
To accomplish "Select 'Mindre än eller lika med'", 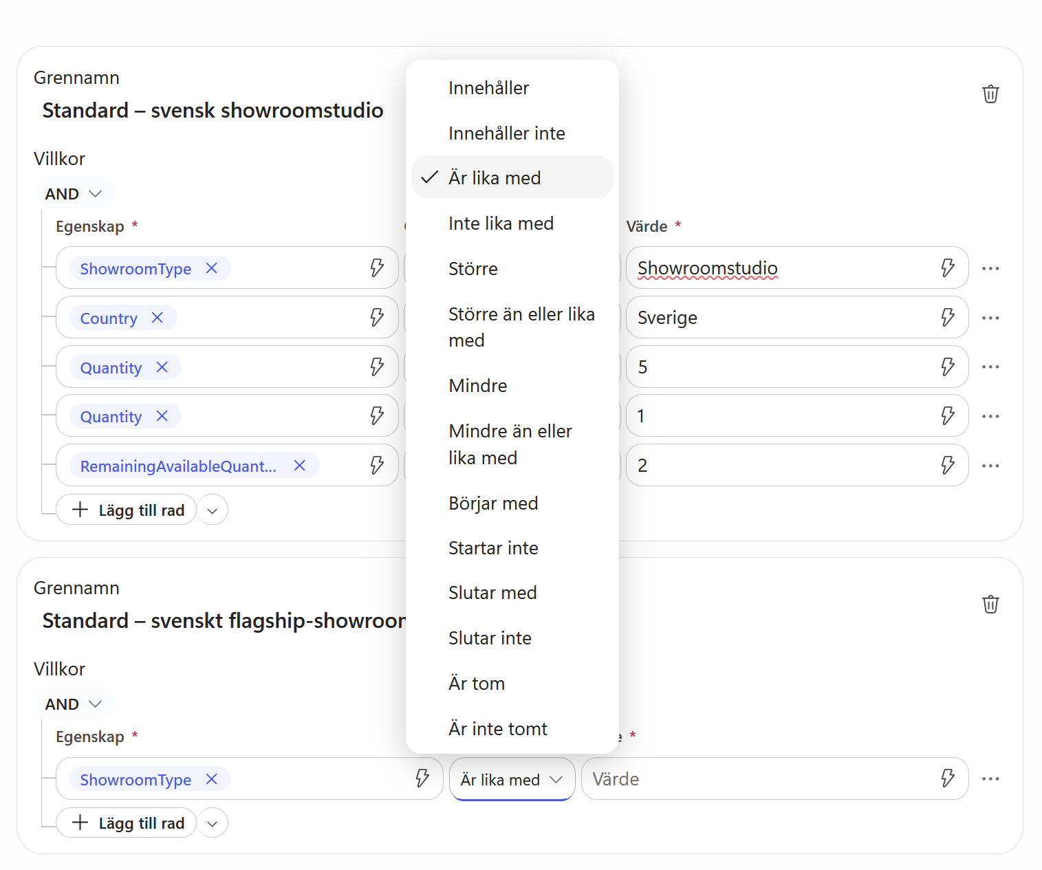I will coord(512,444).
